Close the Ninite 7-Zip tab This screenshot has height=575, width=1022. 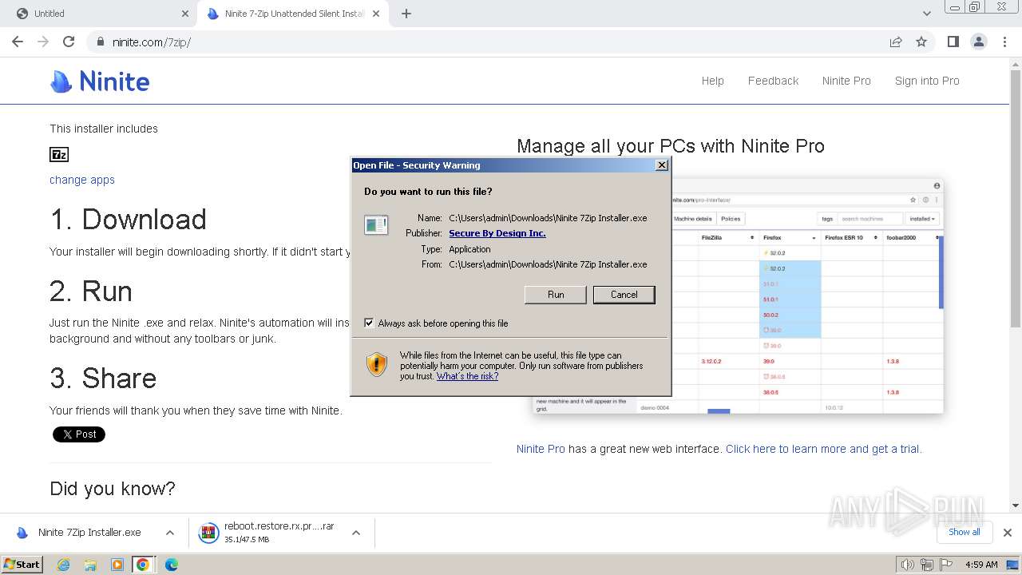(376, 14)
